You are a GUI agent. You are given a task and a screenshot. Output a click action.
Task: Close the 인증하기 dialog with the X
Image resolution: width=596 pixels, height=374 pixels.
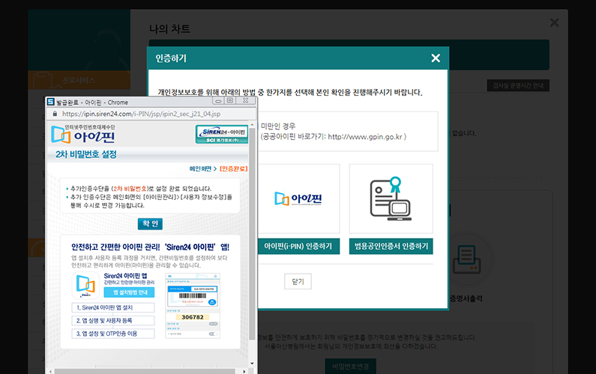(x=436, y=58)
